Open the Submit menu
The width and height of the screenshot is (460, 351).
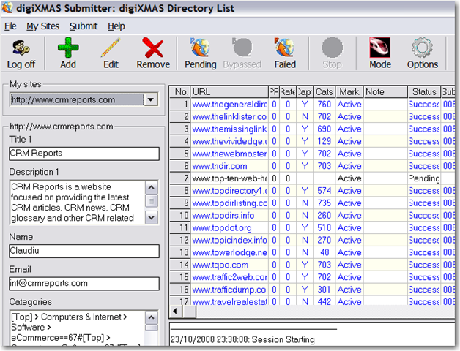pyautogui.click(x=84, y=26)
